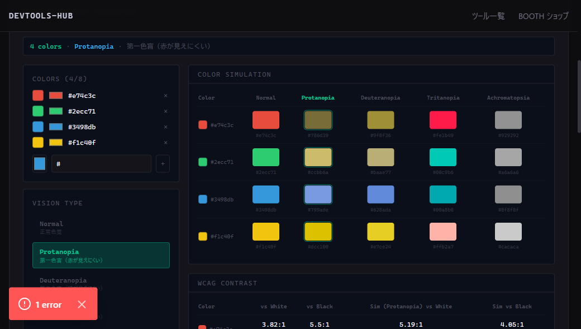Click the Protanopia simulated swatch #786d39
The height and width of the screenshot is (329, 581).
tap(318, 120)
